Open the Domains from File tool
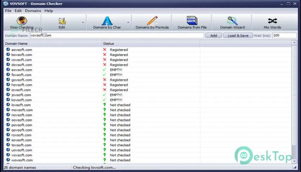 (x=192, y=22)
